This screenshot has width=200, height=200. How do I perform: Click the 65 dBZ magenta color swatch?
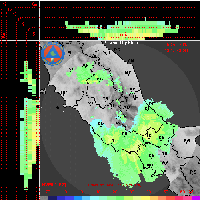196,198
